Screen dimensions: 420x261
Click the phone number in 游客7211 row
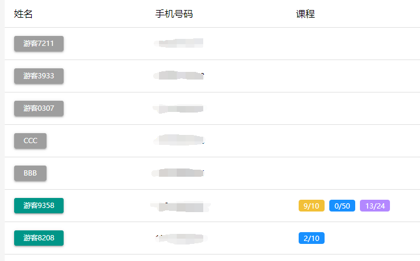coord(178,44)
